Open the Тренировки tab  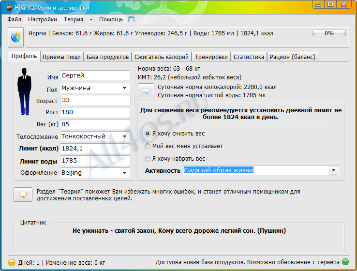click(211, 57)
